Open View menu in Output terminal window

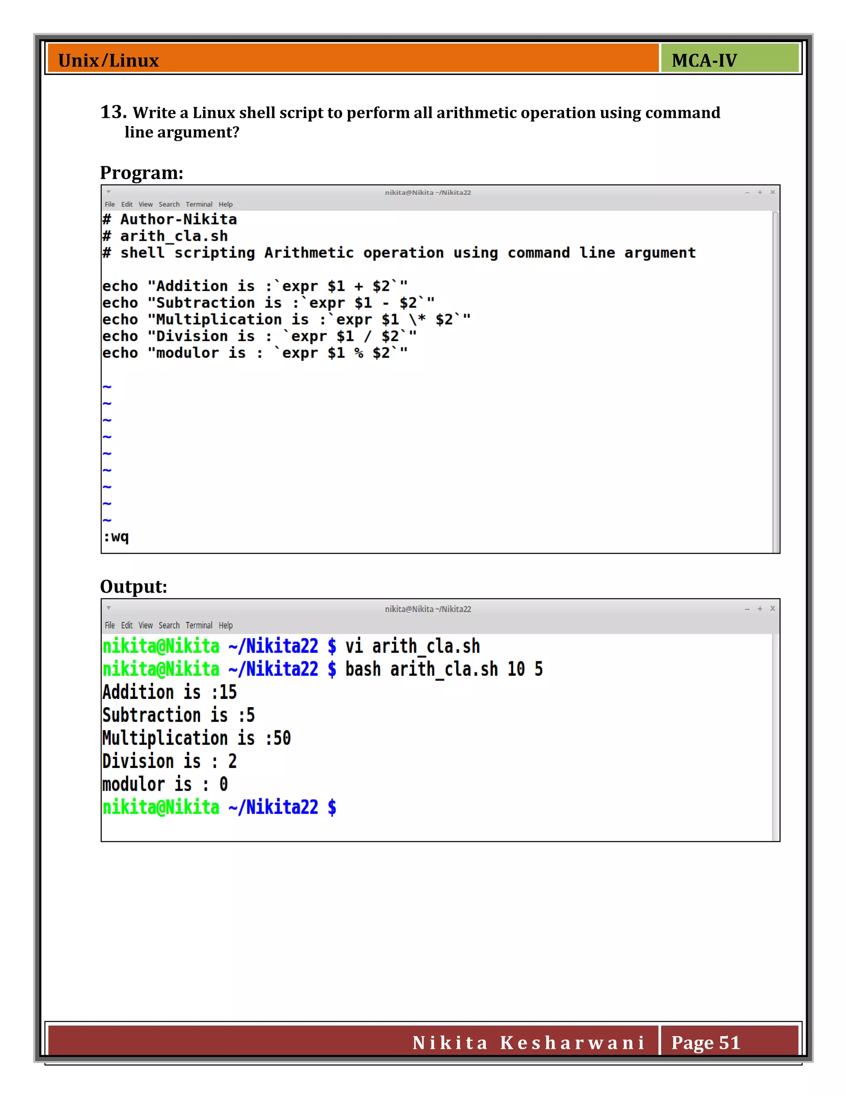click(x=146, y=625)
